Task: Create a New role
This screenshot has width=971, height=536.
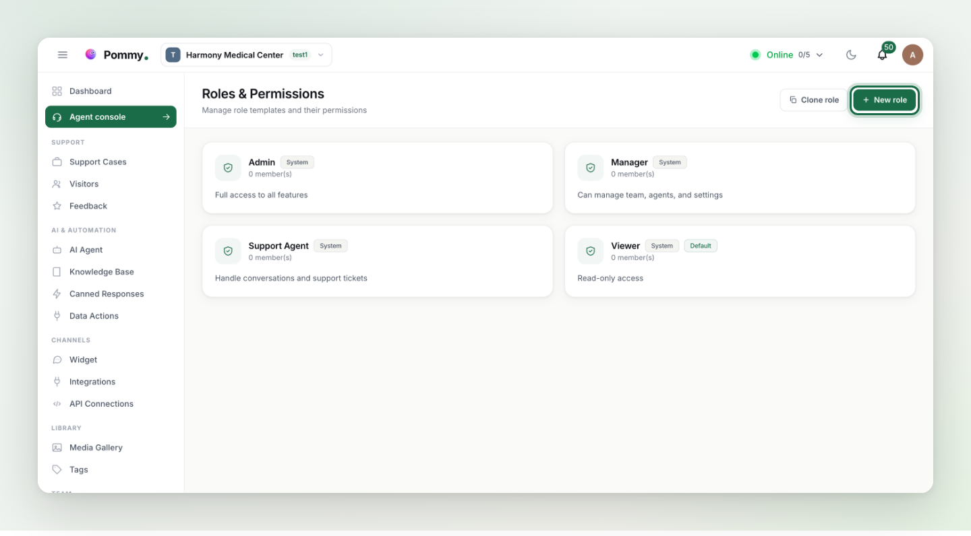Action: pos(884,100)
